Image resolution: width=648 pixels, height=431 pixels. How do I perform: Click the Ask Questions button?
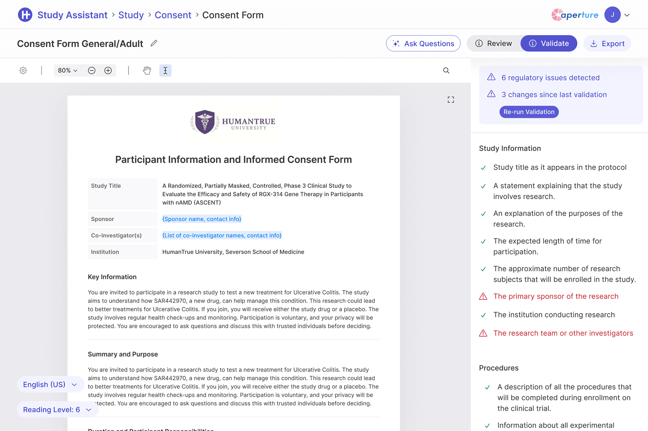click(423, 43)
